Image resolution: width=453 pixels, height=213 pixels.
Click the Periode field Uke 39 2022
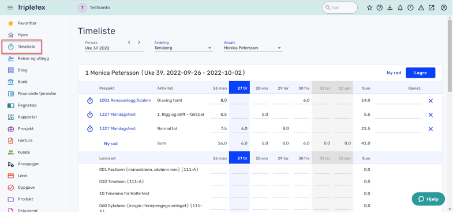click(x=114, y=48)
